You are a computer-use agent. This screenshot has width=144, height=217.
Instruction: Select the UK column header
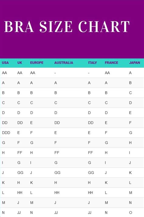click(x=20, y=63)
